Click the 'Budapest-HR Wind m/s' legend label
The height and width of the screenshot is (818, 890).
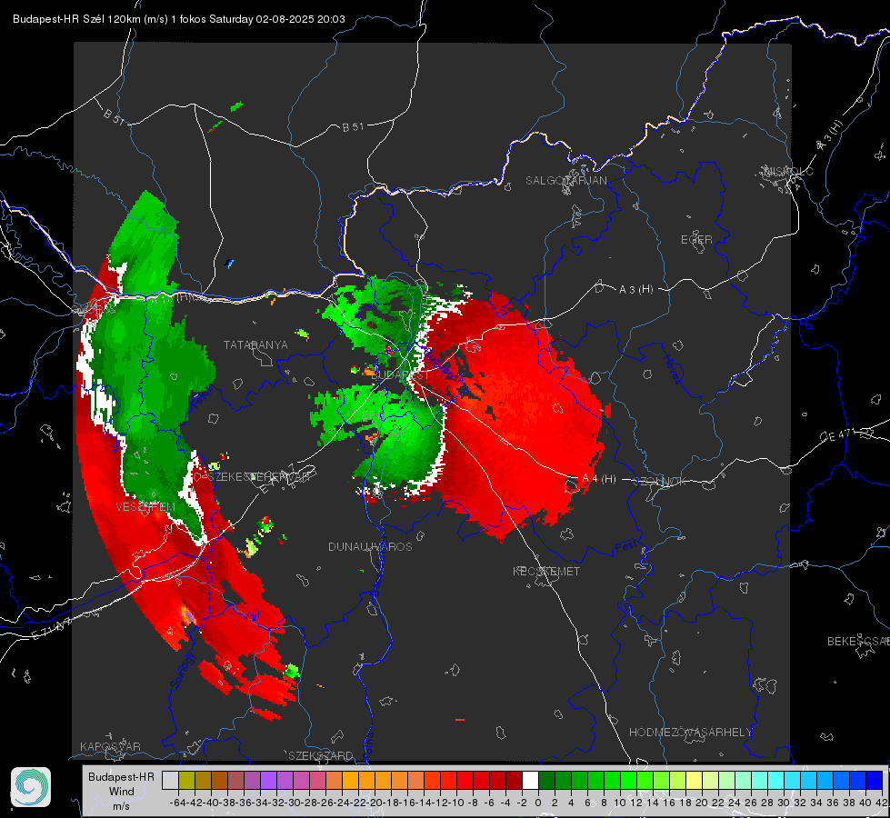[121, 792]
